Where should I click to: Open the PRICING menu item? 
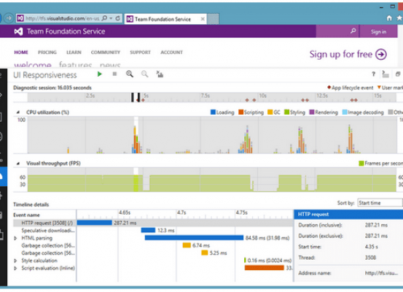click(x=47, y=53)
